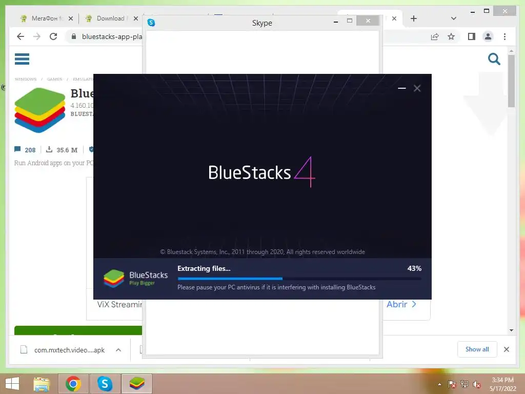Reload the current Chrome page
The height and width of the screenshot is (394, 525).
(x=53, y=36)
